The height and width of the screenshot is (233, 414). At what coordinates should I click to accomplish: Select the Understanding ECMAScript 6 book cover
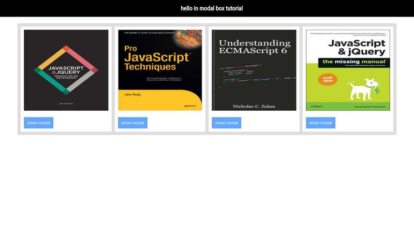coord(254,70)
